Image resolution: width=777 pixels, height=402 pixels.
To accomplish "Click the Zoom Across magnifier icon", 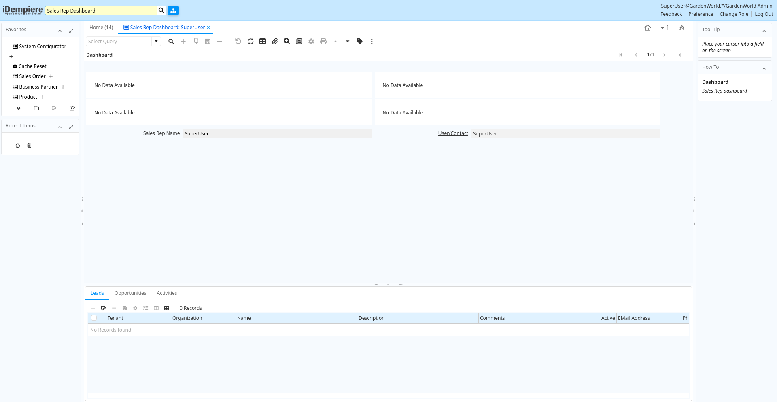I will [287, 41].
